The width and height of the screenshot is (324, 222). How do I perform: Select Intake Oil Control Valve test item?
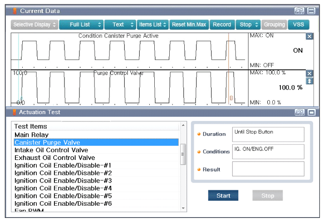click(51, 150)
